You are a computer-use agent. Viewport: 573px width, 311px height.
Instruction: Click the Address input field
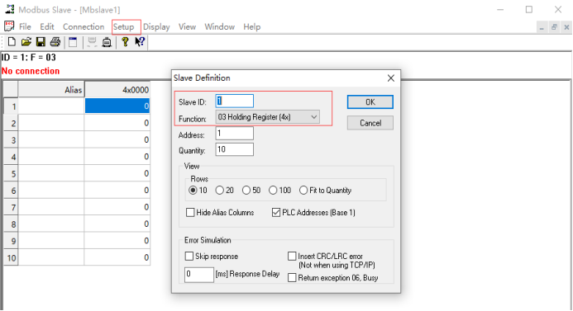pos(234,133)
